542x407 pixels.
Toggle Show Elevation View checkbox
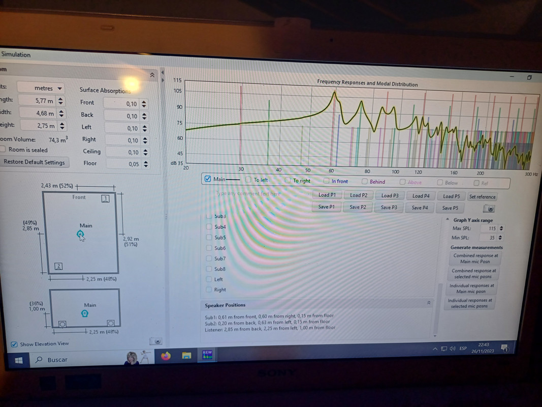click(14, 344)
